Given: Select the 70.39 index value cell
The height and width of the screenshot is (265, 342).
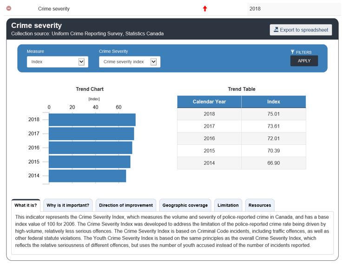Looking at the screenshot, I should click(x=274, y=150).
